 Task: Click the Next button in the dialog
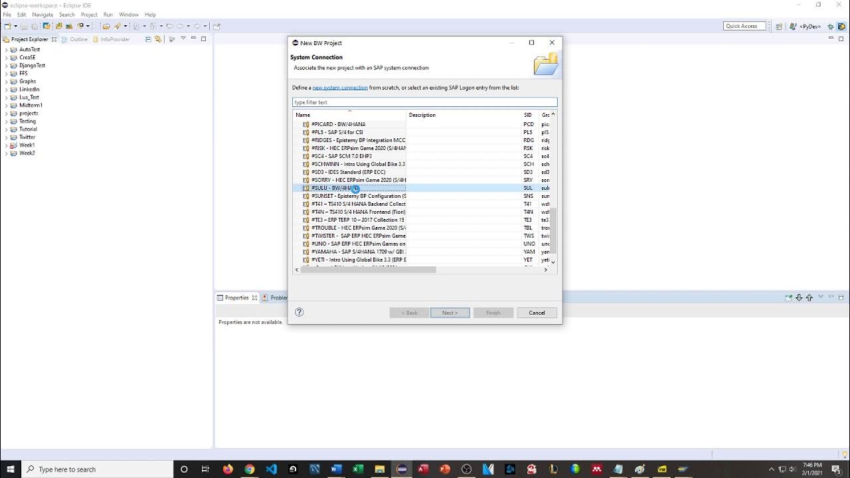(450, 313)
